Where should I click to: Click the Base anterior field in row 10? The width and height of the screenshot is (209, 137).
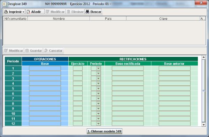point(175,114)
